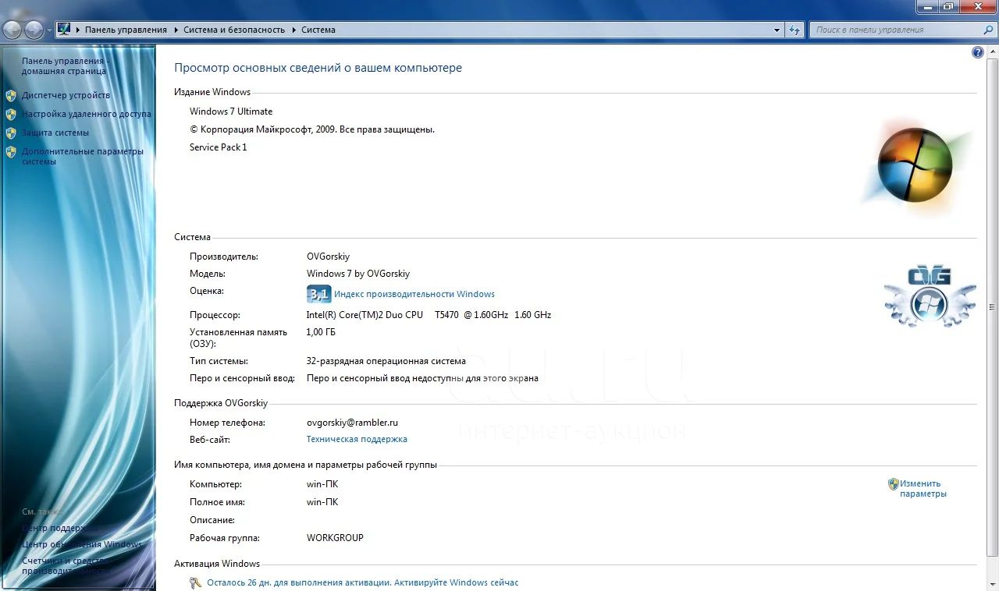Click the shield icon beside «Диспетчер устройств»
999x591 pixels.
coord(11,95)
